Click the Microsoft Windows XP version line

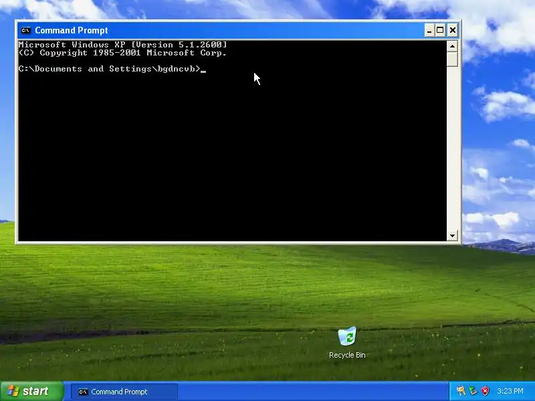click(123, 45)
